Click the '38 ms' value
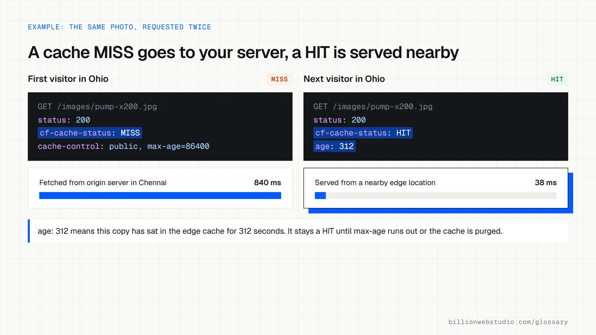596x335 pixels. click(x=546, y=183)
